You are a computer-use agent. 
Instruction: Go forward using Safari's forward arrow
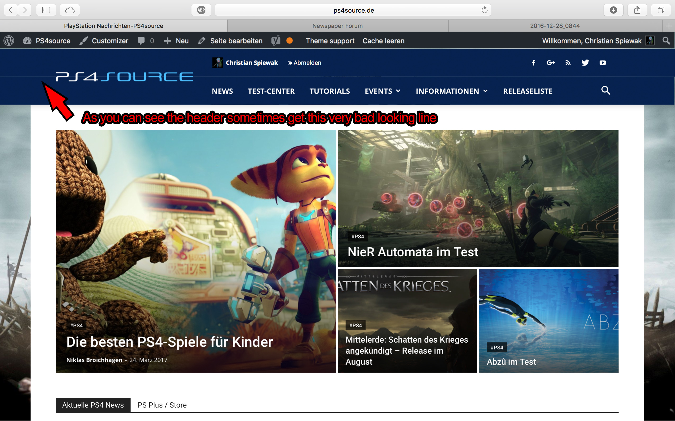pyautogui.click(x=25, y=10)
